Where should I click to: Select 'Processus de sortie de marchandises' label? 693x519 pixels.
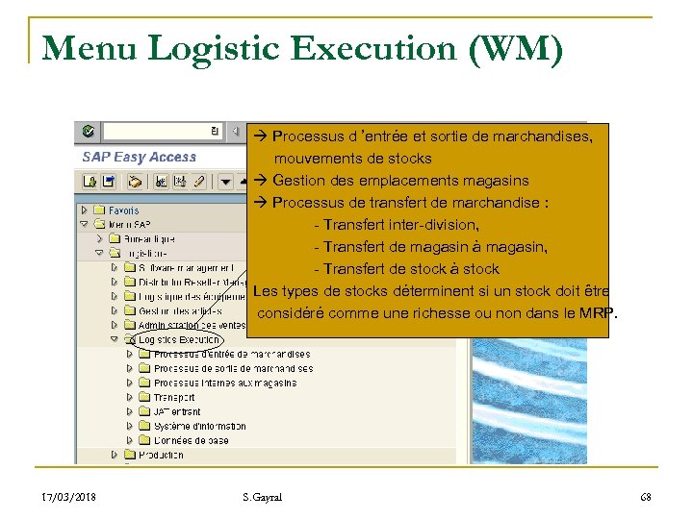[x=233, y=368]
